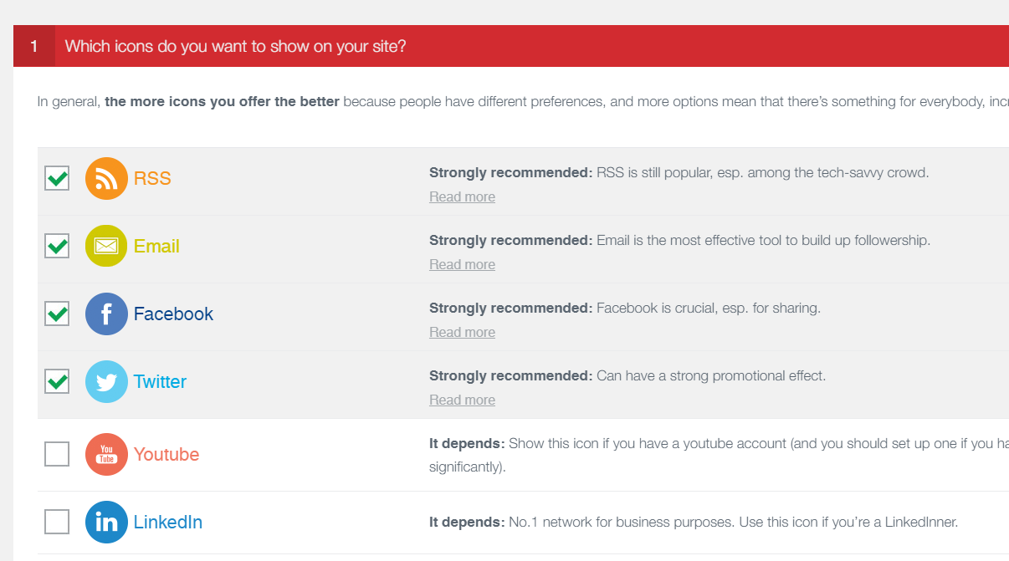Click the orange RSS feed icon
This screenshot has height=561, width=1009.
pos(106,178)
